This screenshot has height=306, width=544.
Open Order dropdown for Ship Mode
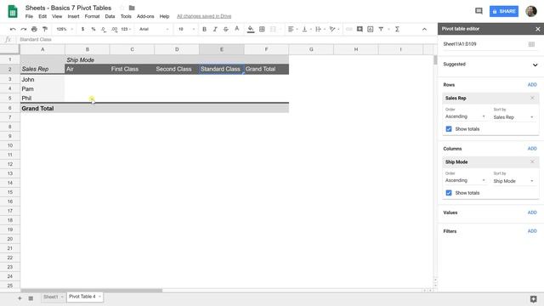465,180
